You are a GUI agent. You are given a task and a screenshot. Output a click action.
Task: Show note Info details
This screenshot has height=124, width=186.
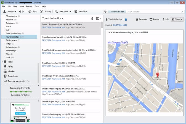(163, 19)
